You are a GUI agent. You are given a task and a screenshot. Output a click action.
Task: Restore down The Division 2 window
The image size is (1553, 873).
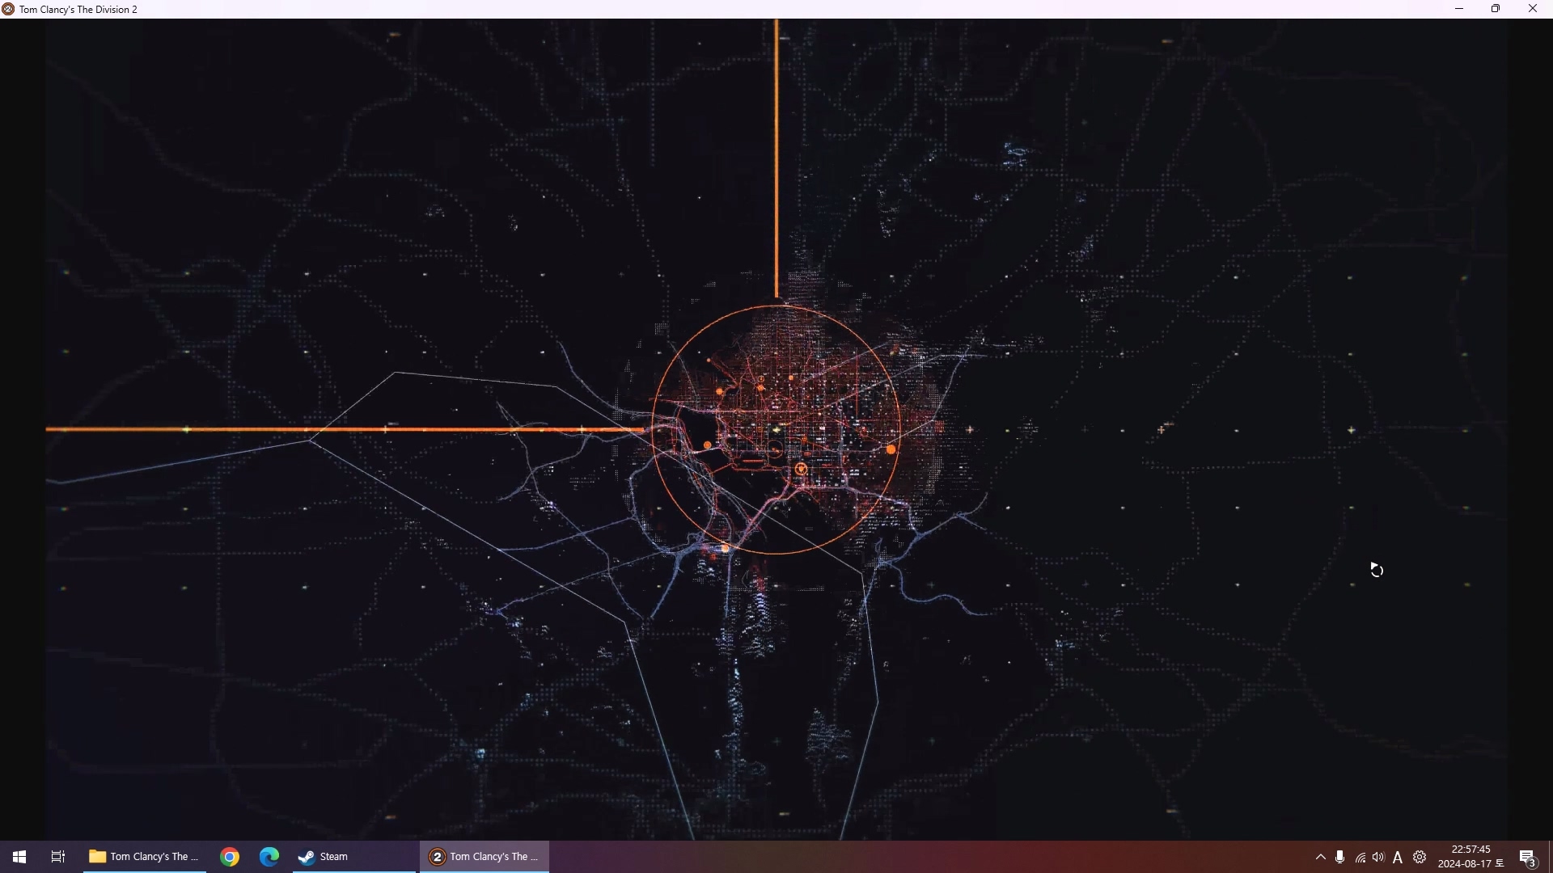[x=1496, y=9]
